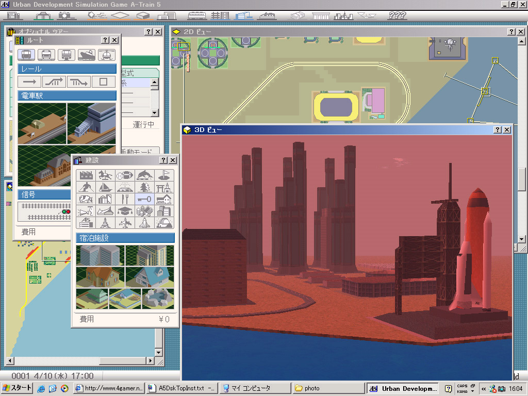The width and height of the screenshot is (528, 396).
Task: Click the help button on 3D view window
Action: (498, 130)
